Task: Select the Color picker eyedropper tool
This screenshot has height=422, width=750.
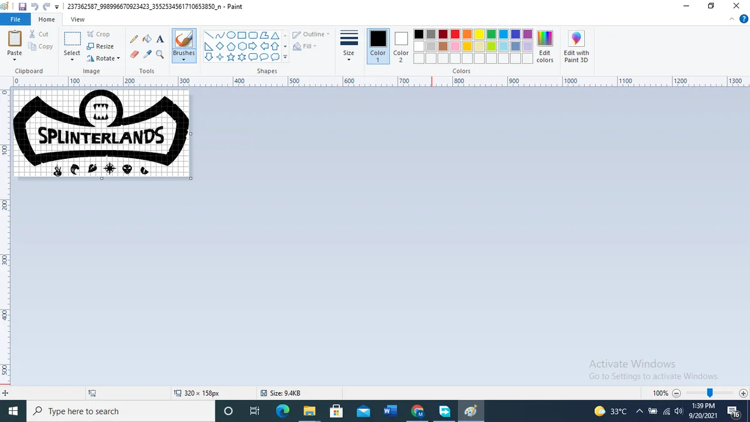Action: click(147, 54)
